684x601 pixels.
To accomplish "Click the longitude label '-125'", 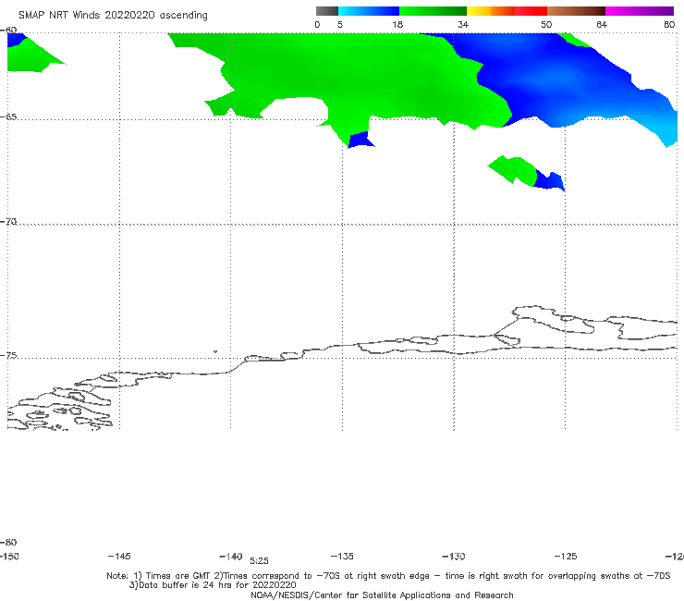I will [x=566, y=556].
